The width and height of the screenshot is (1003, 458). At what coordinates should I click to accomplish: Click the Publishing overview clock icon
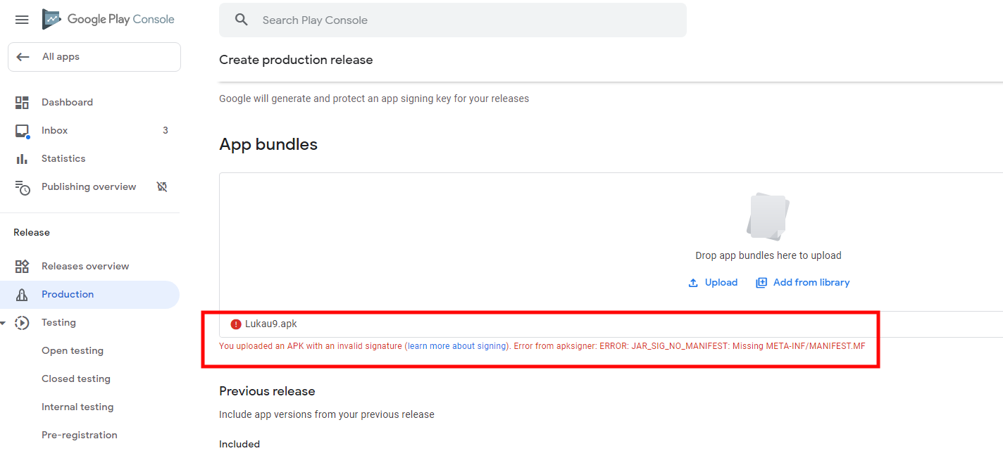click(23, 187)
